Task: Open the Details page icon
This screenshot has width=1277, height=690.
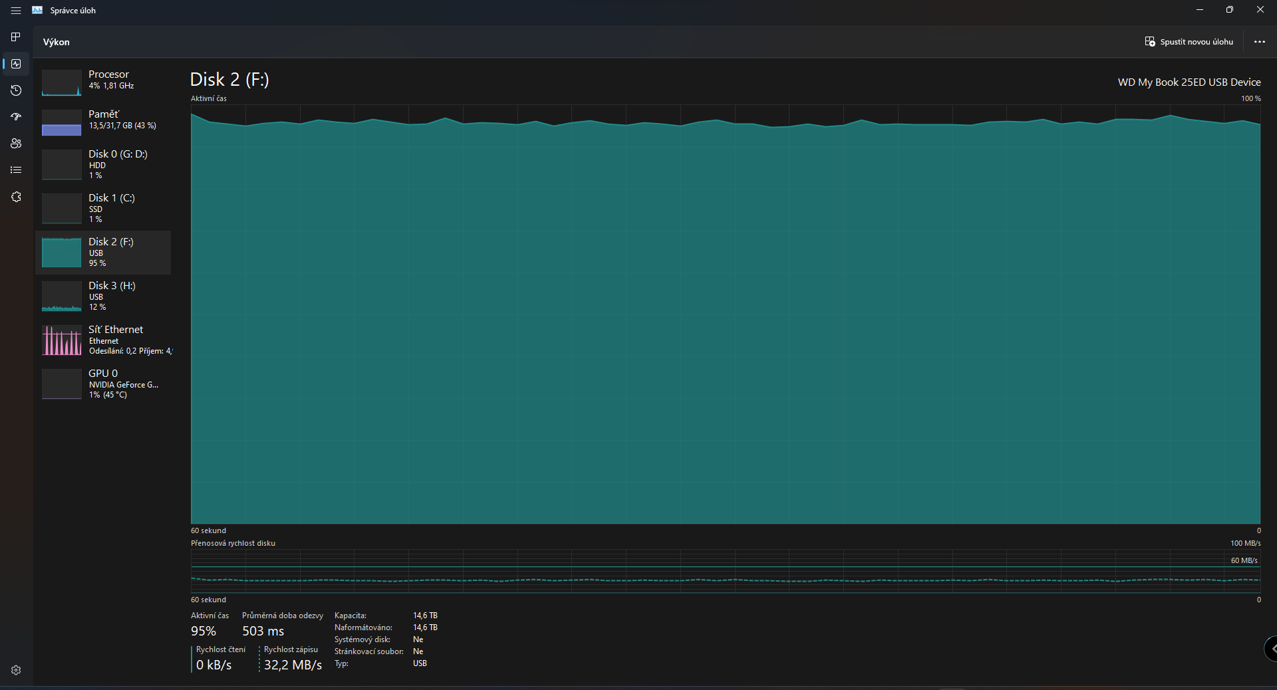Action: point(16,170)
